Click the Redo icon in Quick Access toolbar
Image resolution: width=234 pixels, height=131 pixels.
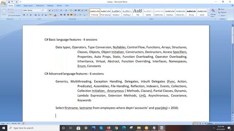pyautogui.click(x=16, y=2)
